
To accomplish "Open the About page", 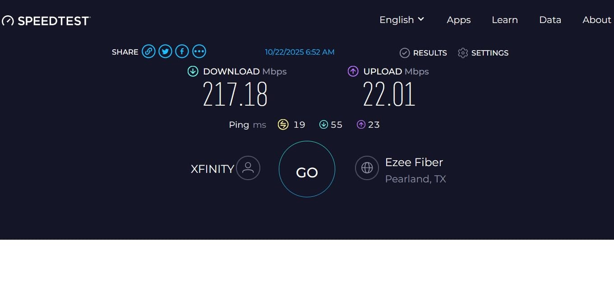I will click(596, 20).
